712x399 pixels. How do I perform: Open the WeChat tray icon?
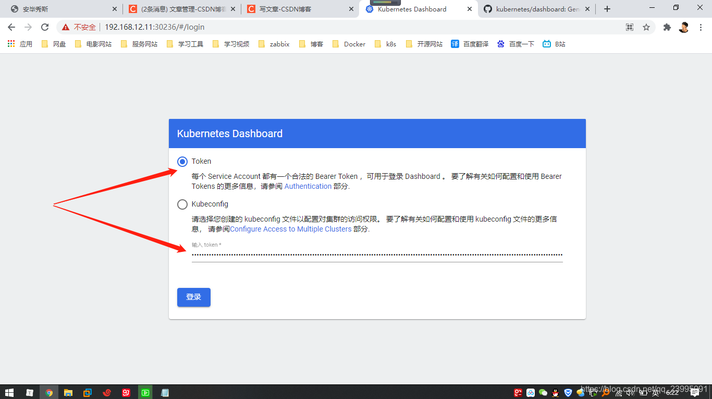(543, 393)
